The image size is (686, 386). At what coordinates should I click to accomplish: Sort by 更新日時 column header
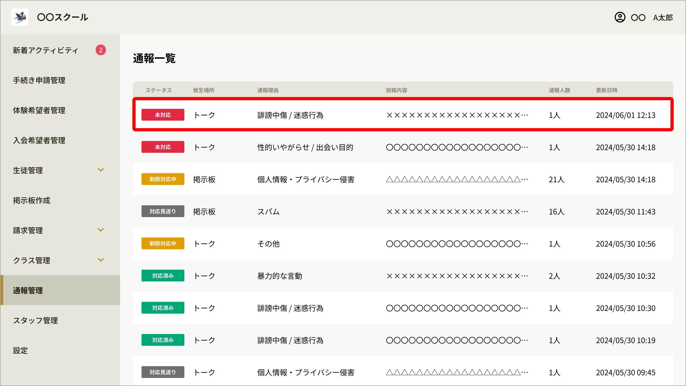pos(606,90)
